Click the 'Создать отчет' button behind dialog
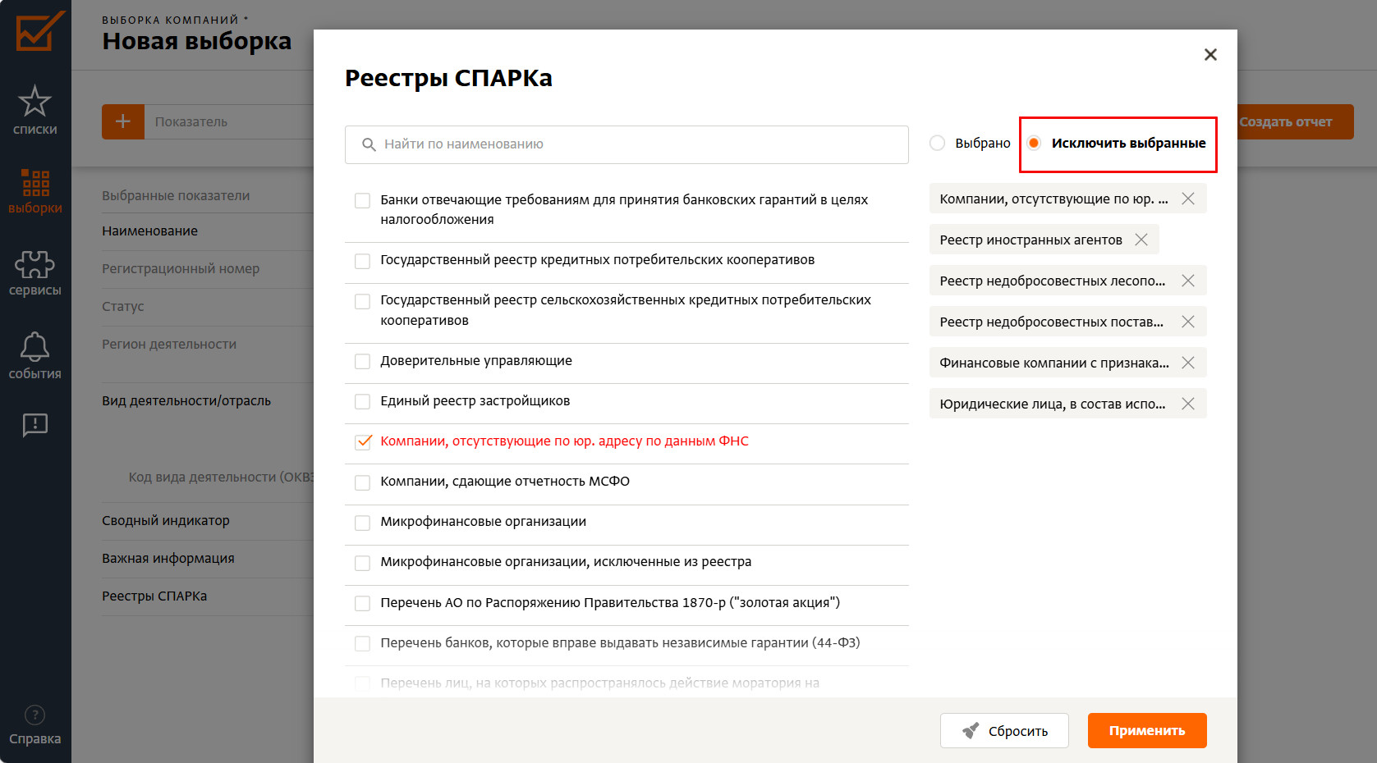Screen dimensions: 1377x763 (1296, 121)
